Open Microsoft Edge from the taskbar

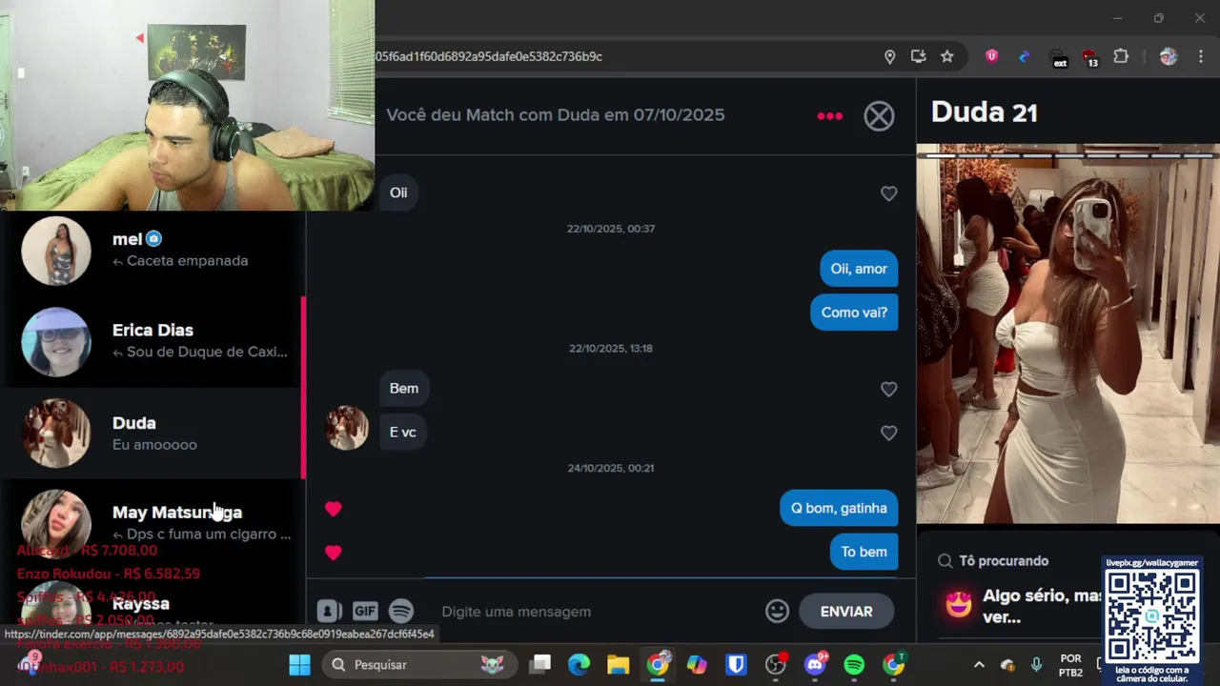click(x=579, y=664)
